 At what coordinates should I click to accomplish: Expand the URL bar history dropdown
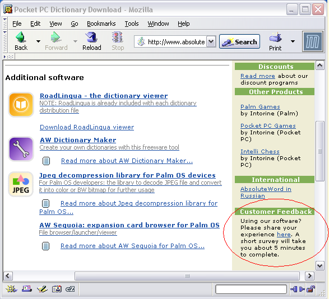(211, 41)
